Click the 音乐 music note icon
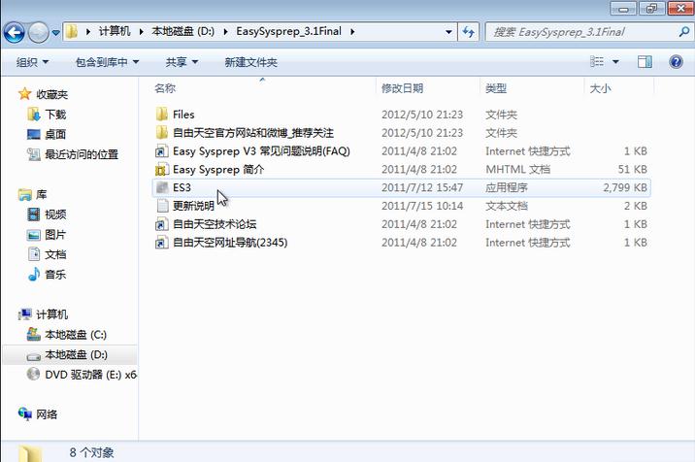Viewport: 695px width, 462px height. tap(34, 275)
